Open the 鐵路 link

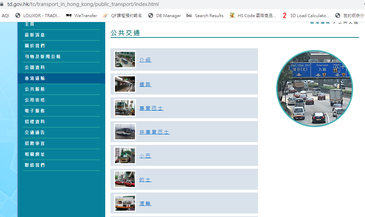(145, 84)
